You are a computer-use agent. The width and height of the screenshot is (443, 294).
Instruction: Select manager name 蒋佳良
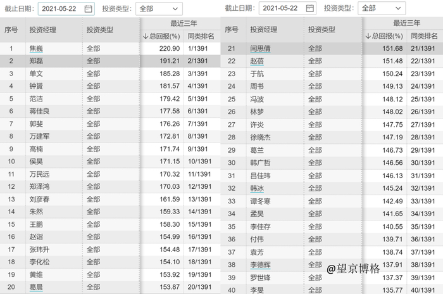point(39,112)
